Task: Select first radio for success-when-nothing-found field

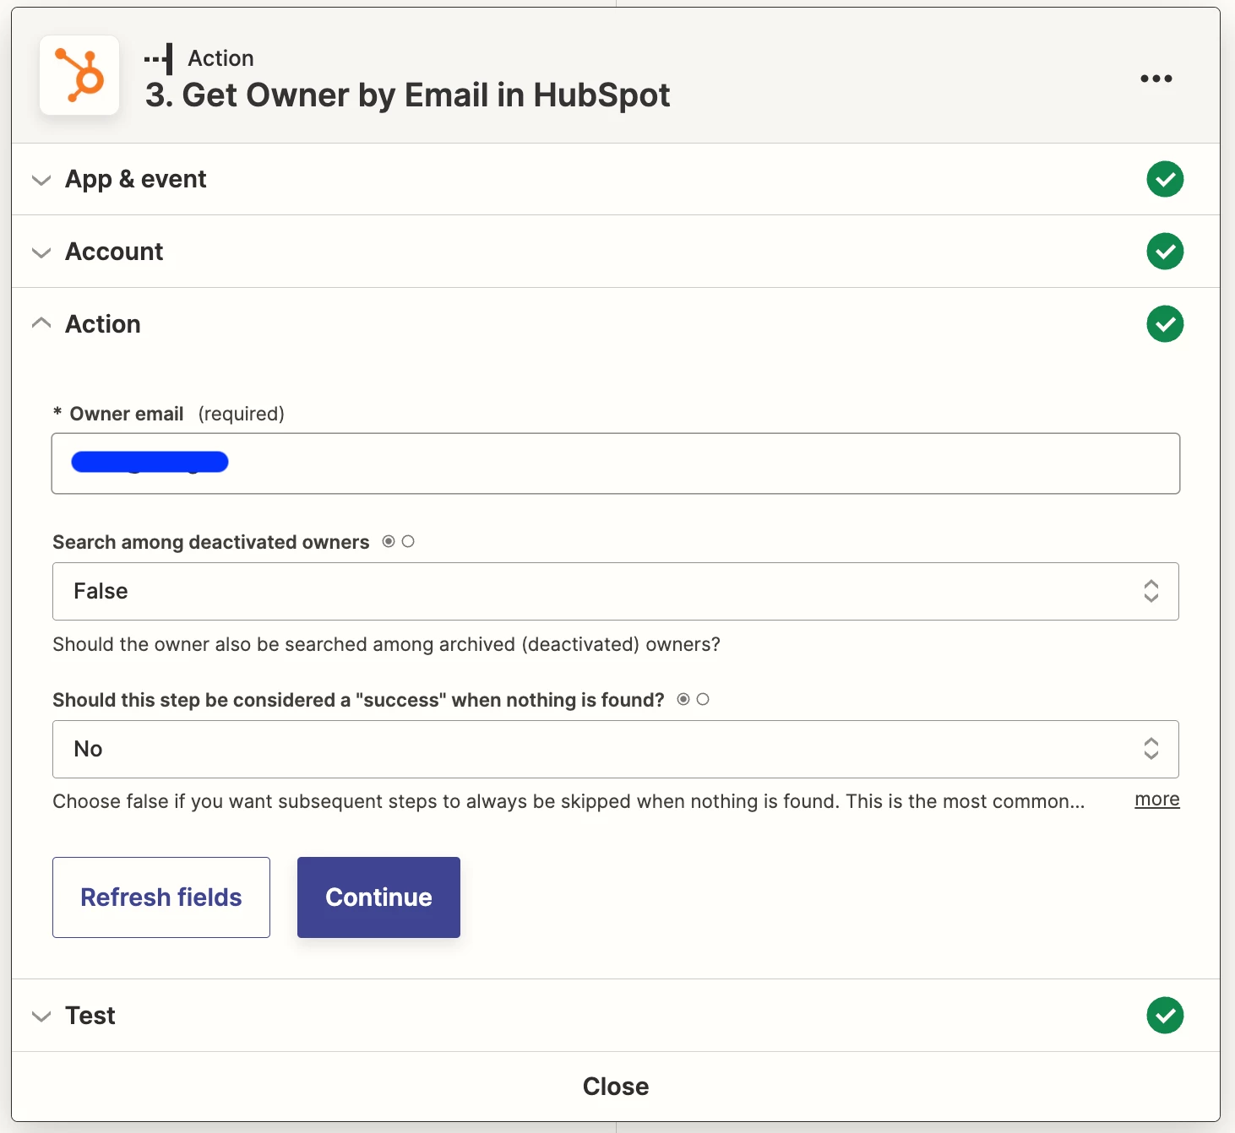Action: pyautogui.click(x=683, y=699)
